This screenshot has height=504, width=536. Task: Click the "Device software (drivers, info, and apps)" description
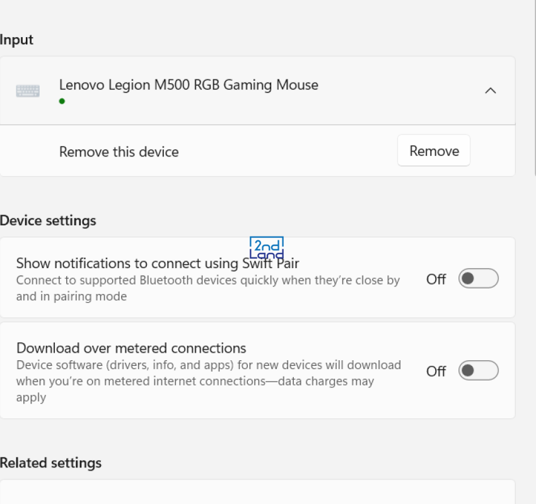(209, 381)
